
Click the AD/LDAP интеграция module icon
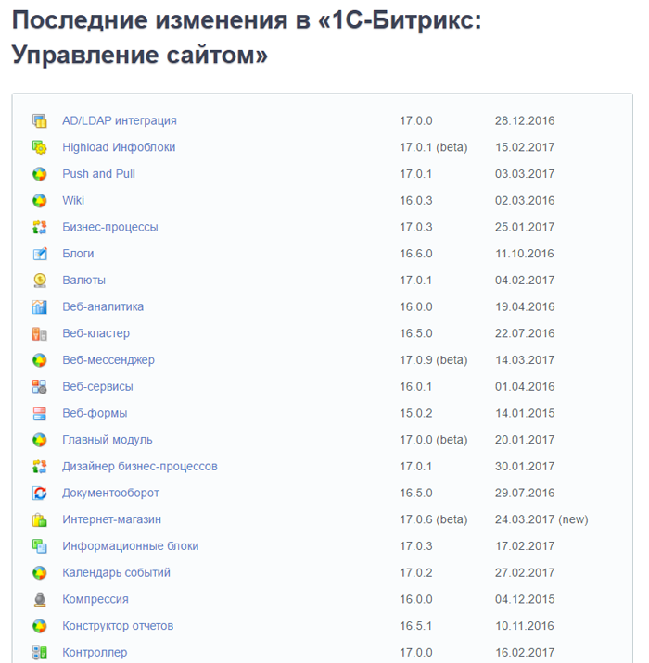tap(40, 121)
